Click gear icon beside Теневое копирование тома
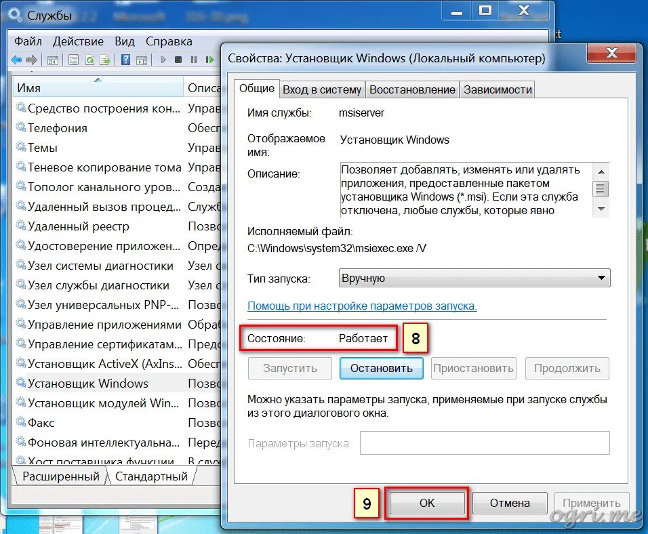 click(x=20, y=167)
